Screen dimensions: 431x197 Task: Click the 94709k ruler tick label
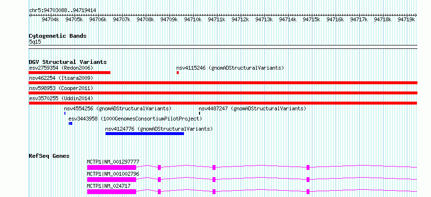[x=169, y=19]
